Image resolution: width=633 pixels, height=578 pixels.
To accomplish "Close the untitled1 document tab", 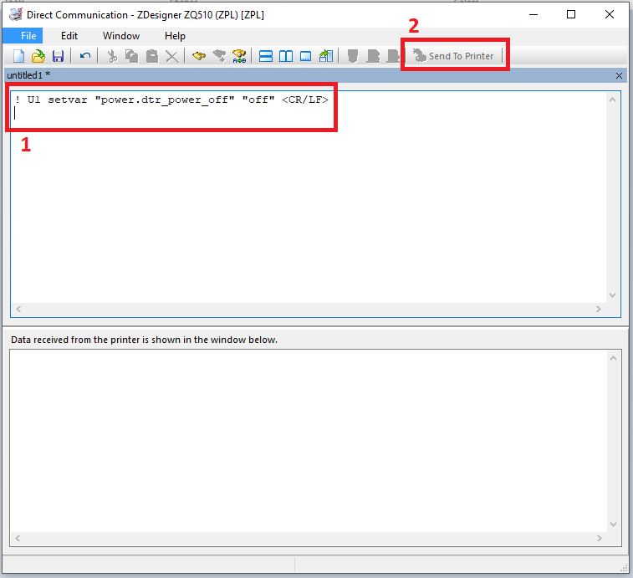I will (619, 75).
